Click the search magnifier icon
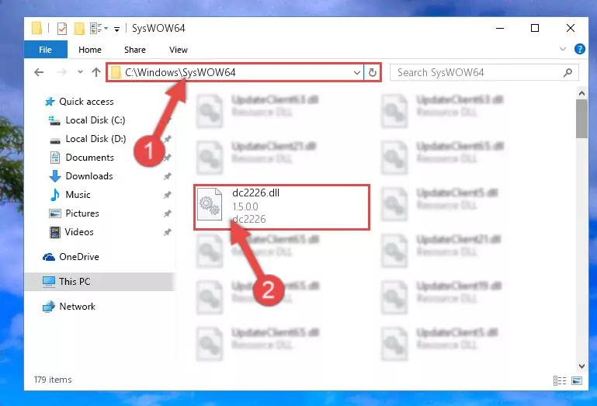Image resolution: width=597 pixels, height=406 pixels. point(567,72)
